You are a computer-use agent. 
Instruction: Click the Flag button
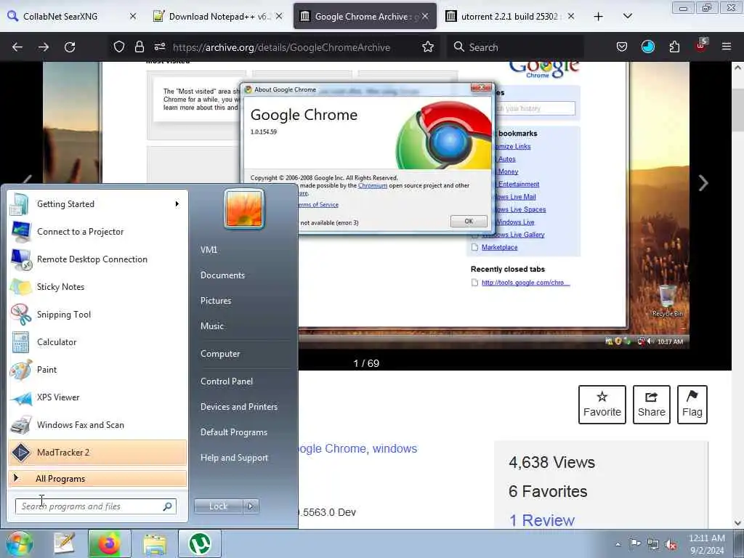coord(692,405)
